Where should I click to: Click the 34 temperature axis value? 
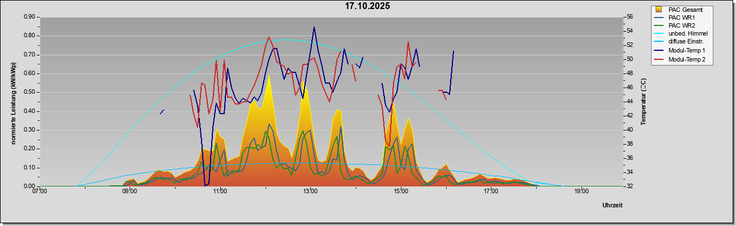coord(630,172)
